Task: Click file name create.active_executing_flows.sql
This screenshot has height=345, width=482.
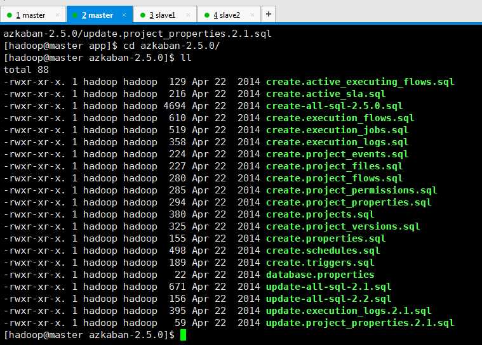Action: coord(360,82)
